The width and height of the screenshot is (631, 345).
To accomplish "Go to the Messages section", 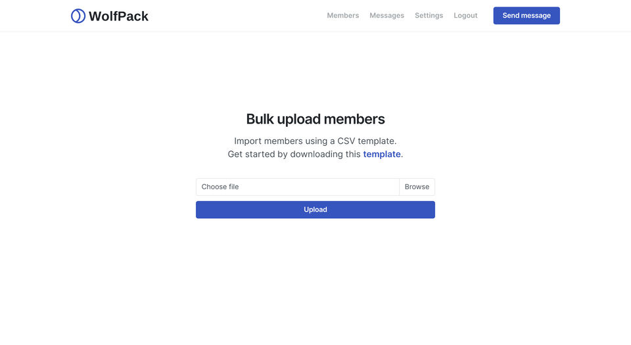I will pos(386,15).
